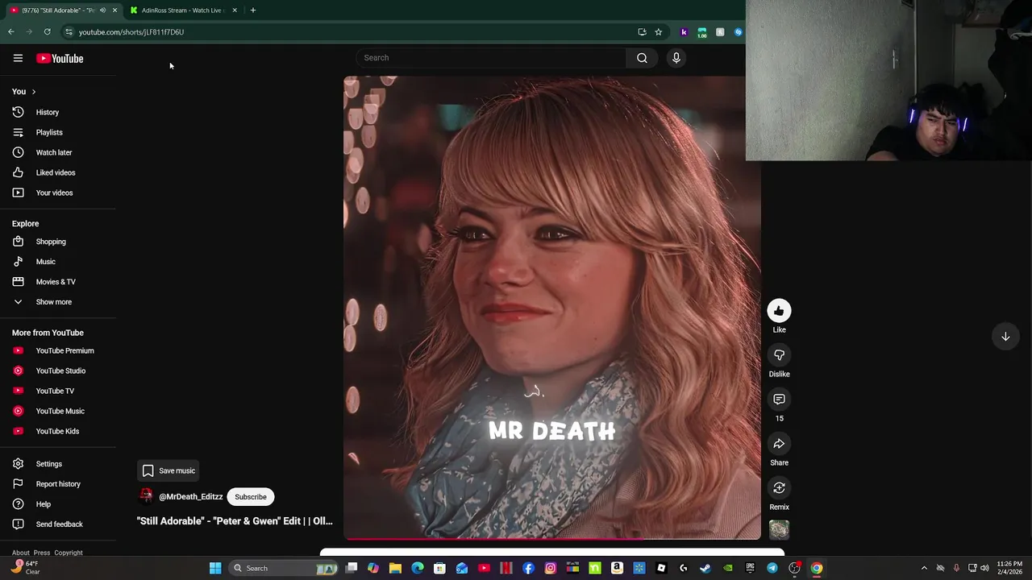Go to the YouTube home logo

60,58
